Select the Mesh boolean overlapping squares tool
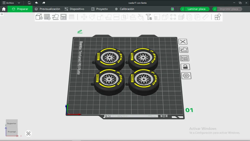 [124, 17]
